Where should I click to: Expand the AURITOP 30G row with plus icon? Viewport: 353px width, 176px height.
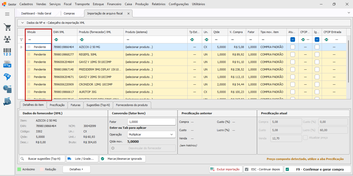tap(29, 92)
